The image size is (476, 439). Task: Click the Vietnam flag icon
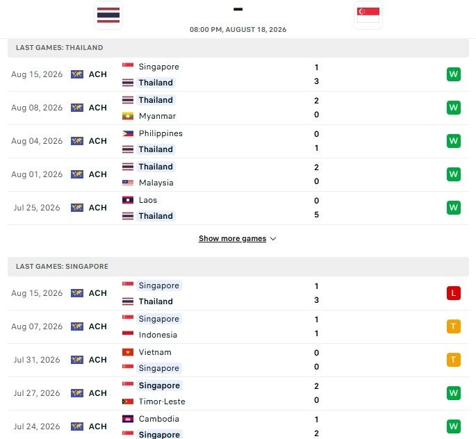128,352
